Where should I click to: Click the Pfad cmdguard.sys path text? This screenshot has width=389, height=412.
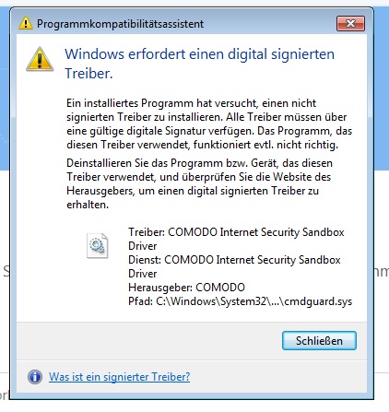point(240,301)
